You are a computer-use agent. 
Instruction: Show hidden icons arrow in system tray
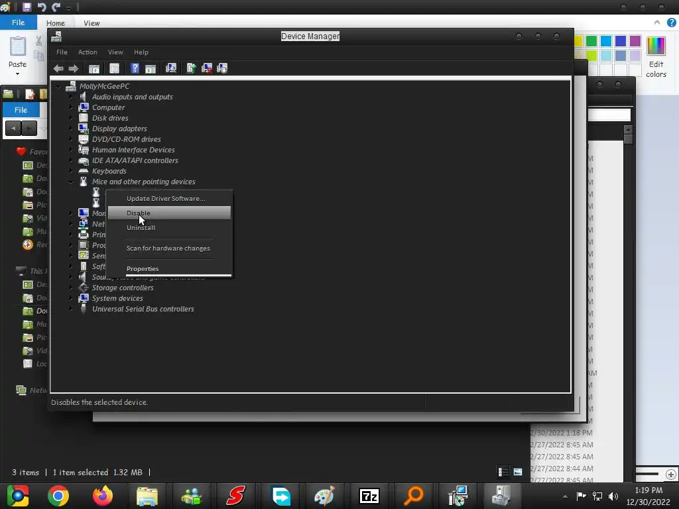point(565,496)
